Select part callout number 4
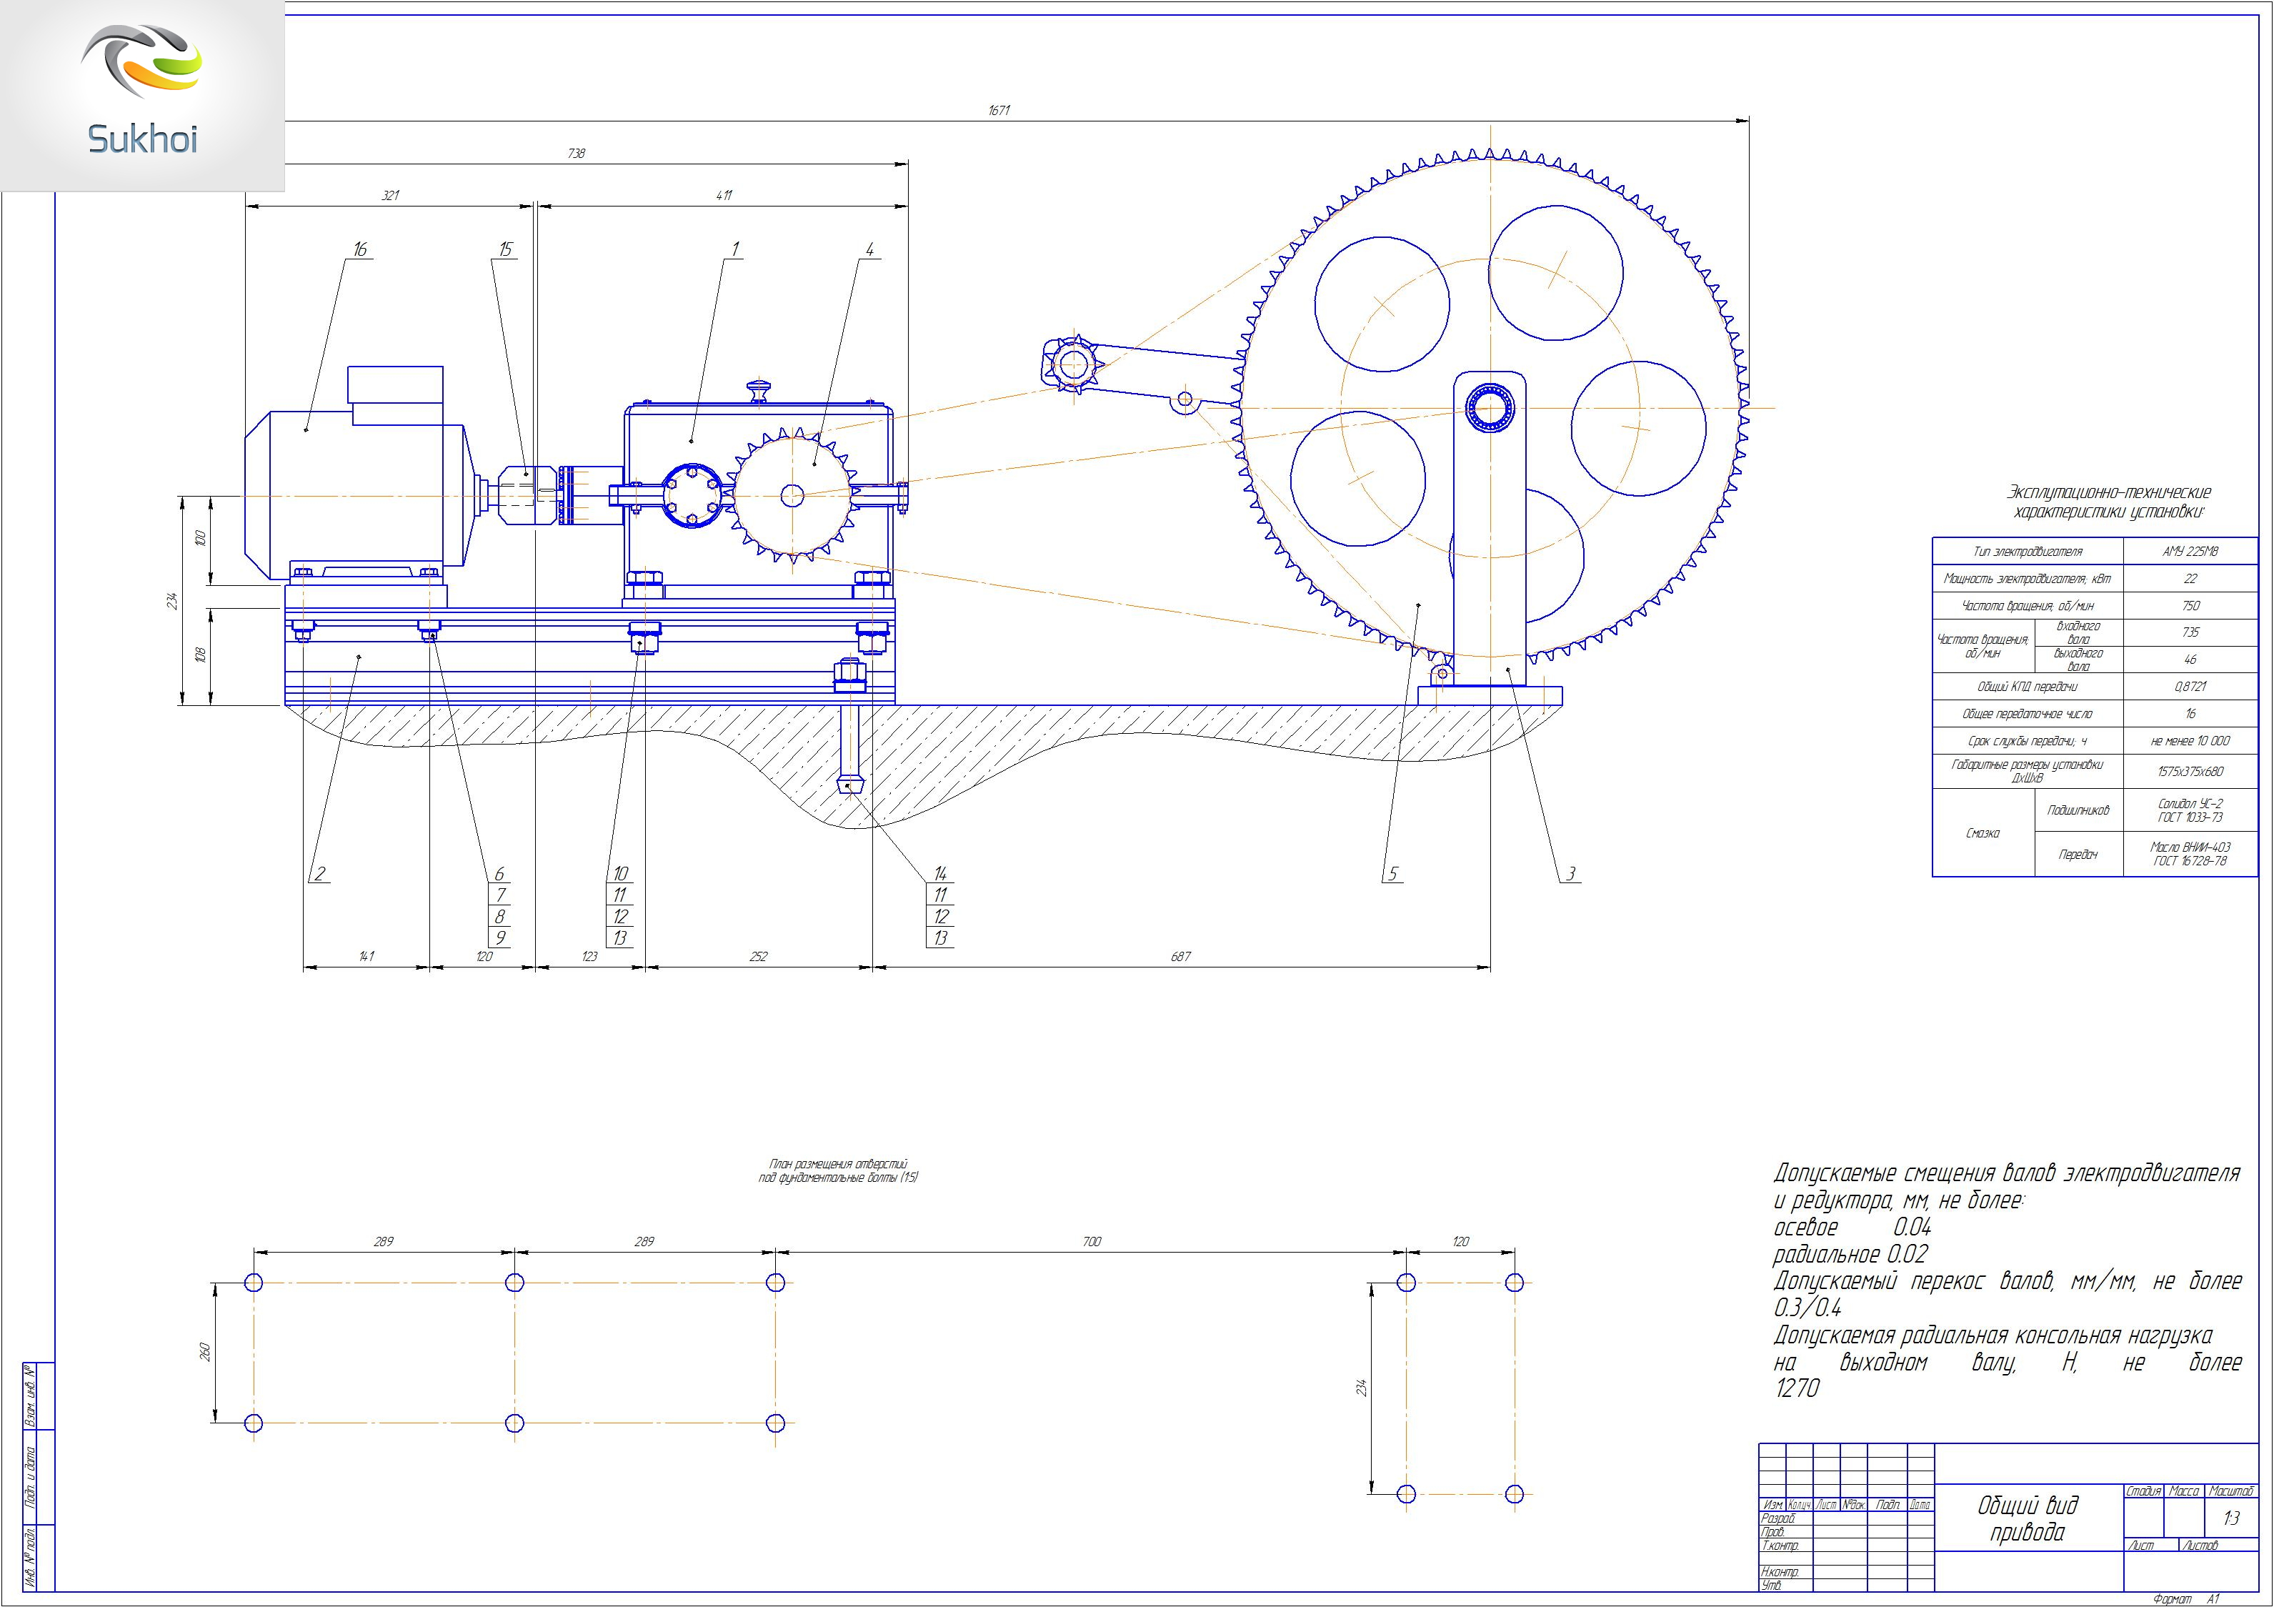2274x1607 pixels. (869, 249)
